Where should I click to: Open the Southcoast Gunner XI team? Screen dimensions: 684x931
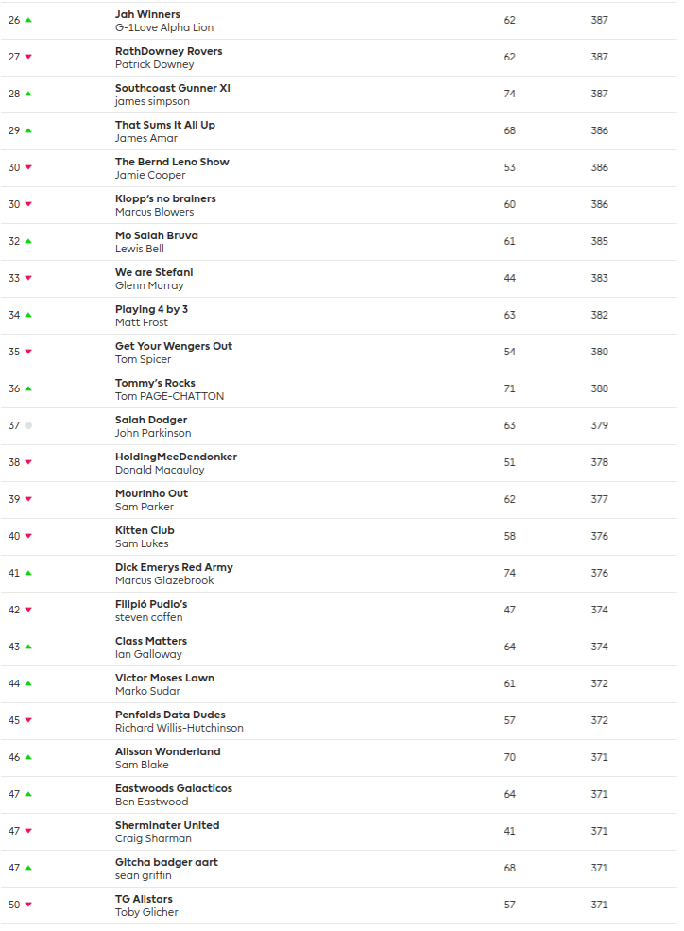point(172,88)
